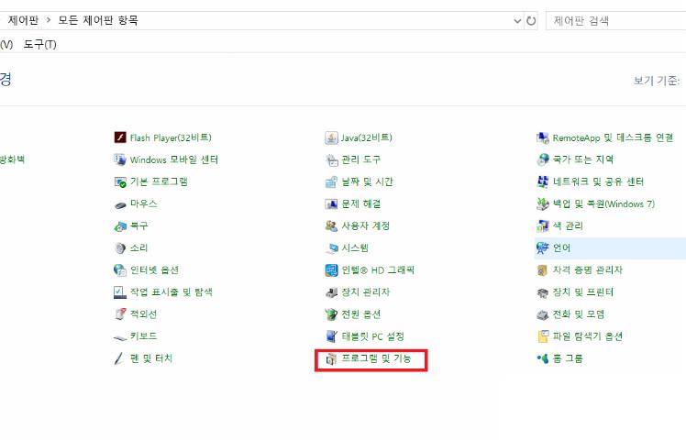Click the 파일 탐색기 옵션 icon
Screen dimensions: 686x440
click(x=543, y=336)
